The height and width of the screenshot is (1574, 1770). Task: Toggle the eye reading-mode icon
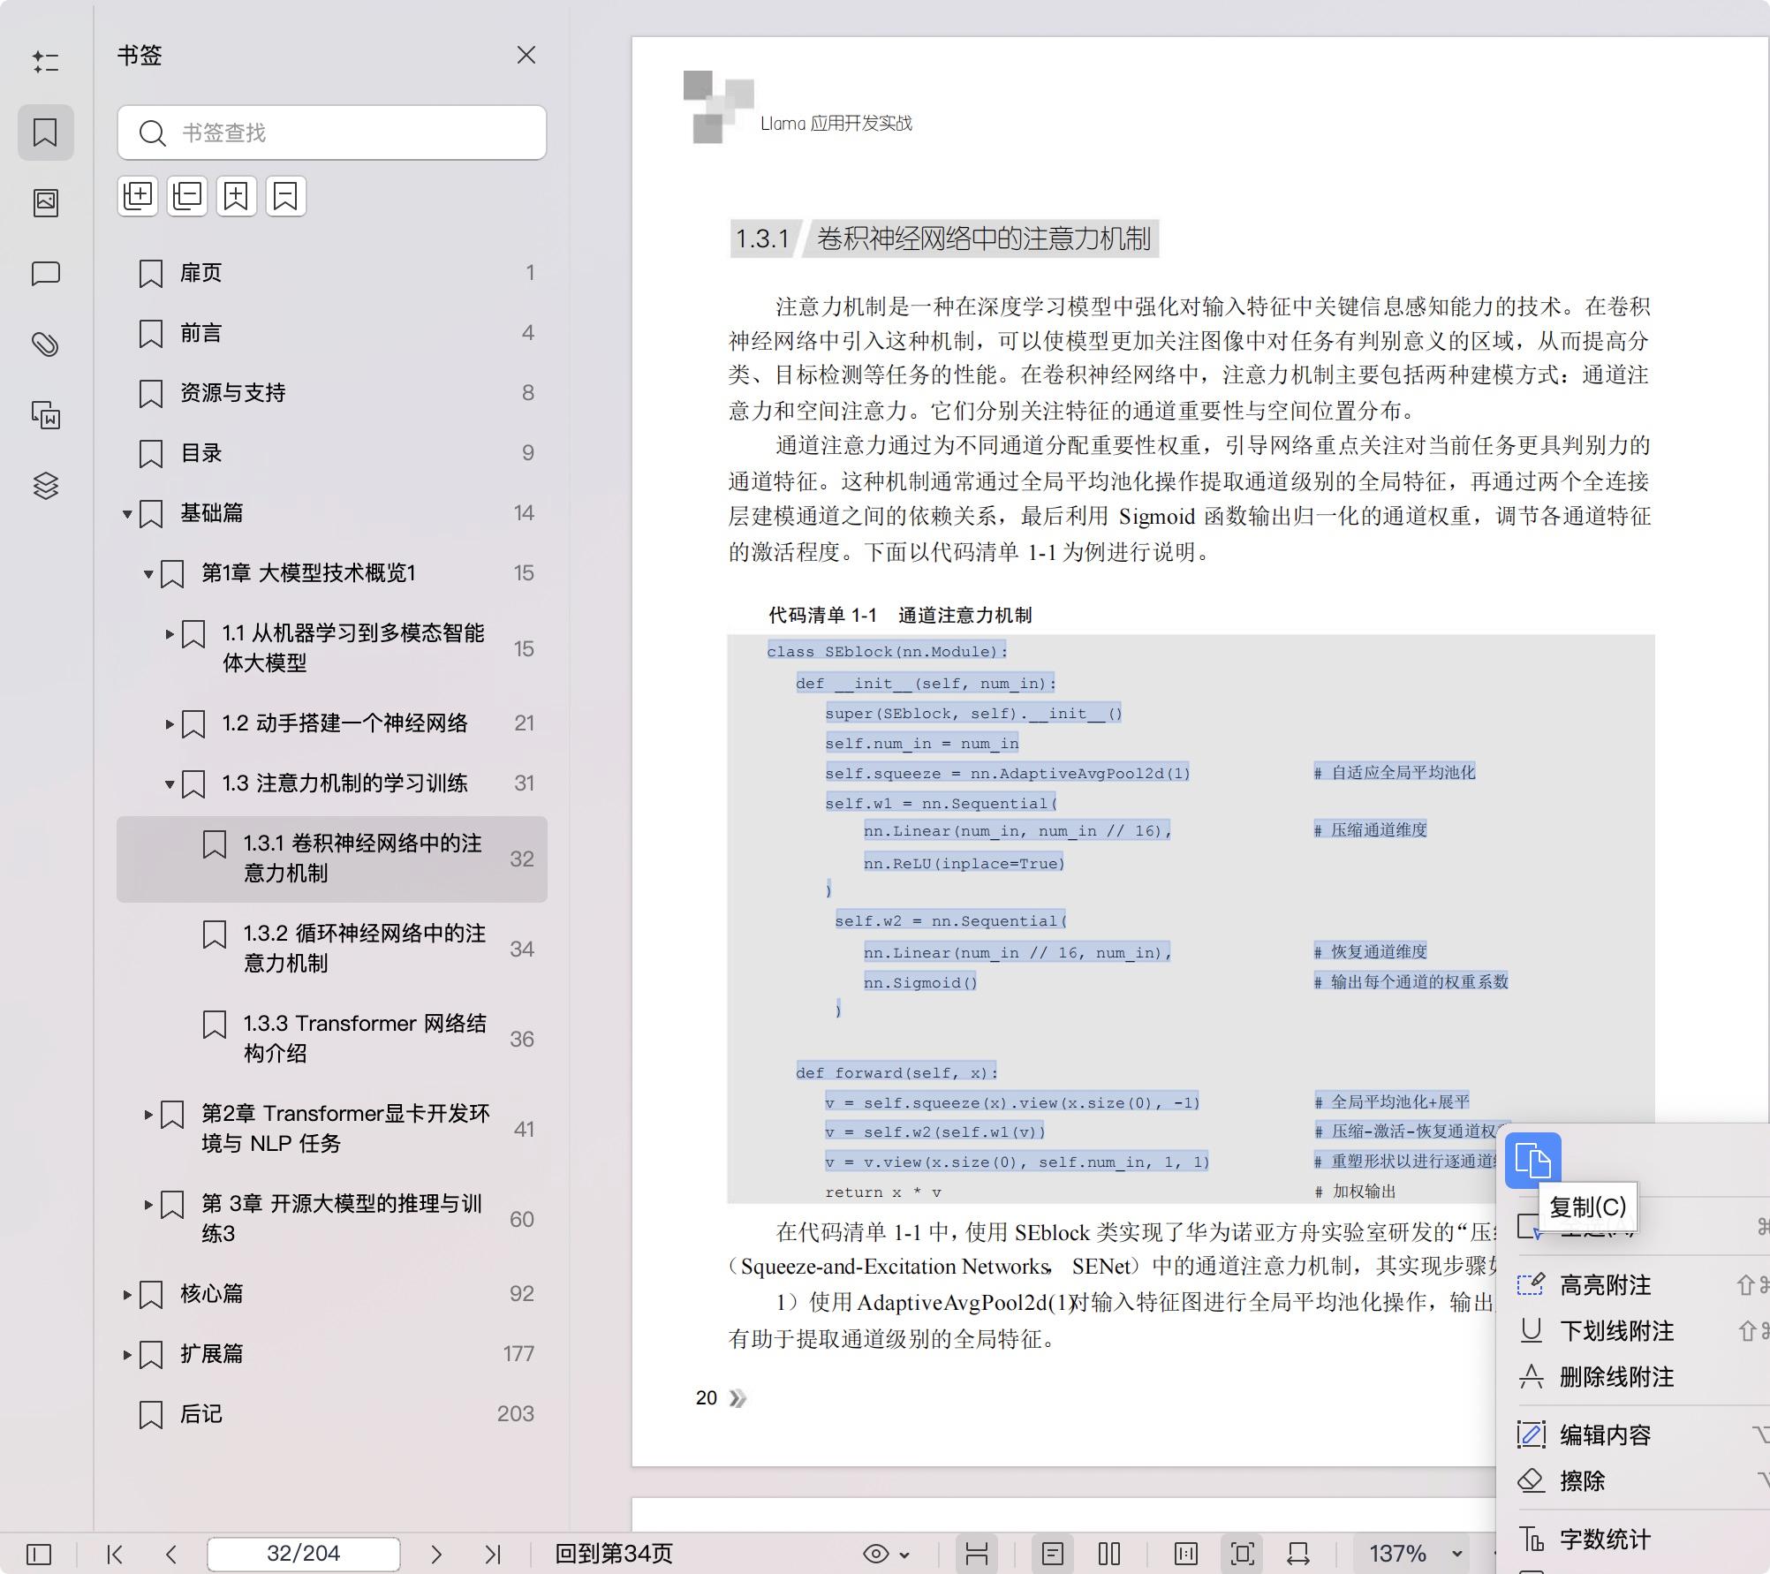[877, 1553]
